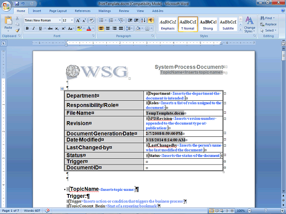Image resolution: width=286 pixels, height=214 pixels.
Task: Apply subscript formatting
Action: click(x=57, y=29)
